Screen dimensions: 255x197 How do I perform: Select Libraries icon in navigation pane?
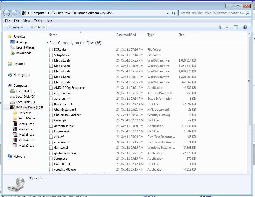[x=10, y=64]
